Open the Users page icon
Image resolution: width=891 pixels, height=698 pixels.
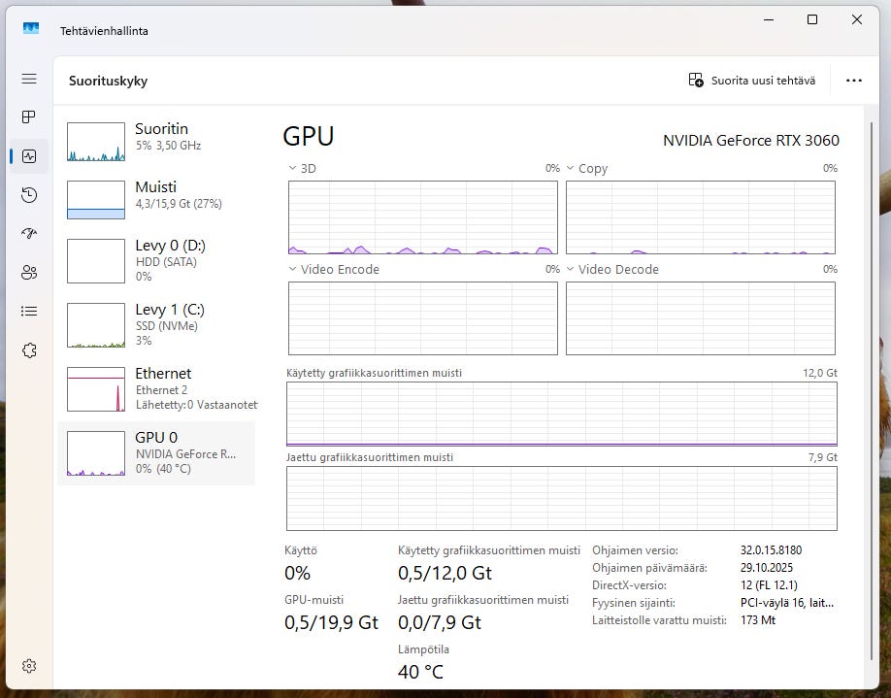point(29,272)
